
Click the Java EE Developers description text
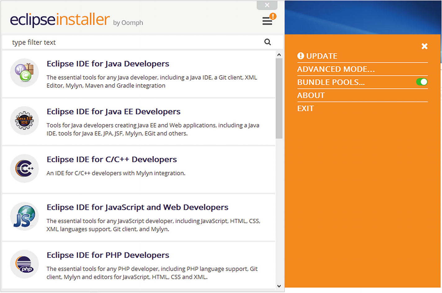[x=153, y=129]
